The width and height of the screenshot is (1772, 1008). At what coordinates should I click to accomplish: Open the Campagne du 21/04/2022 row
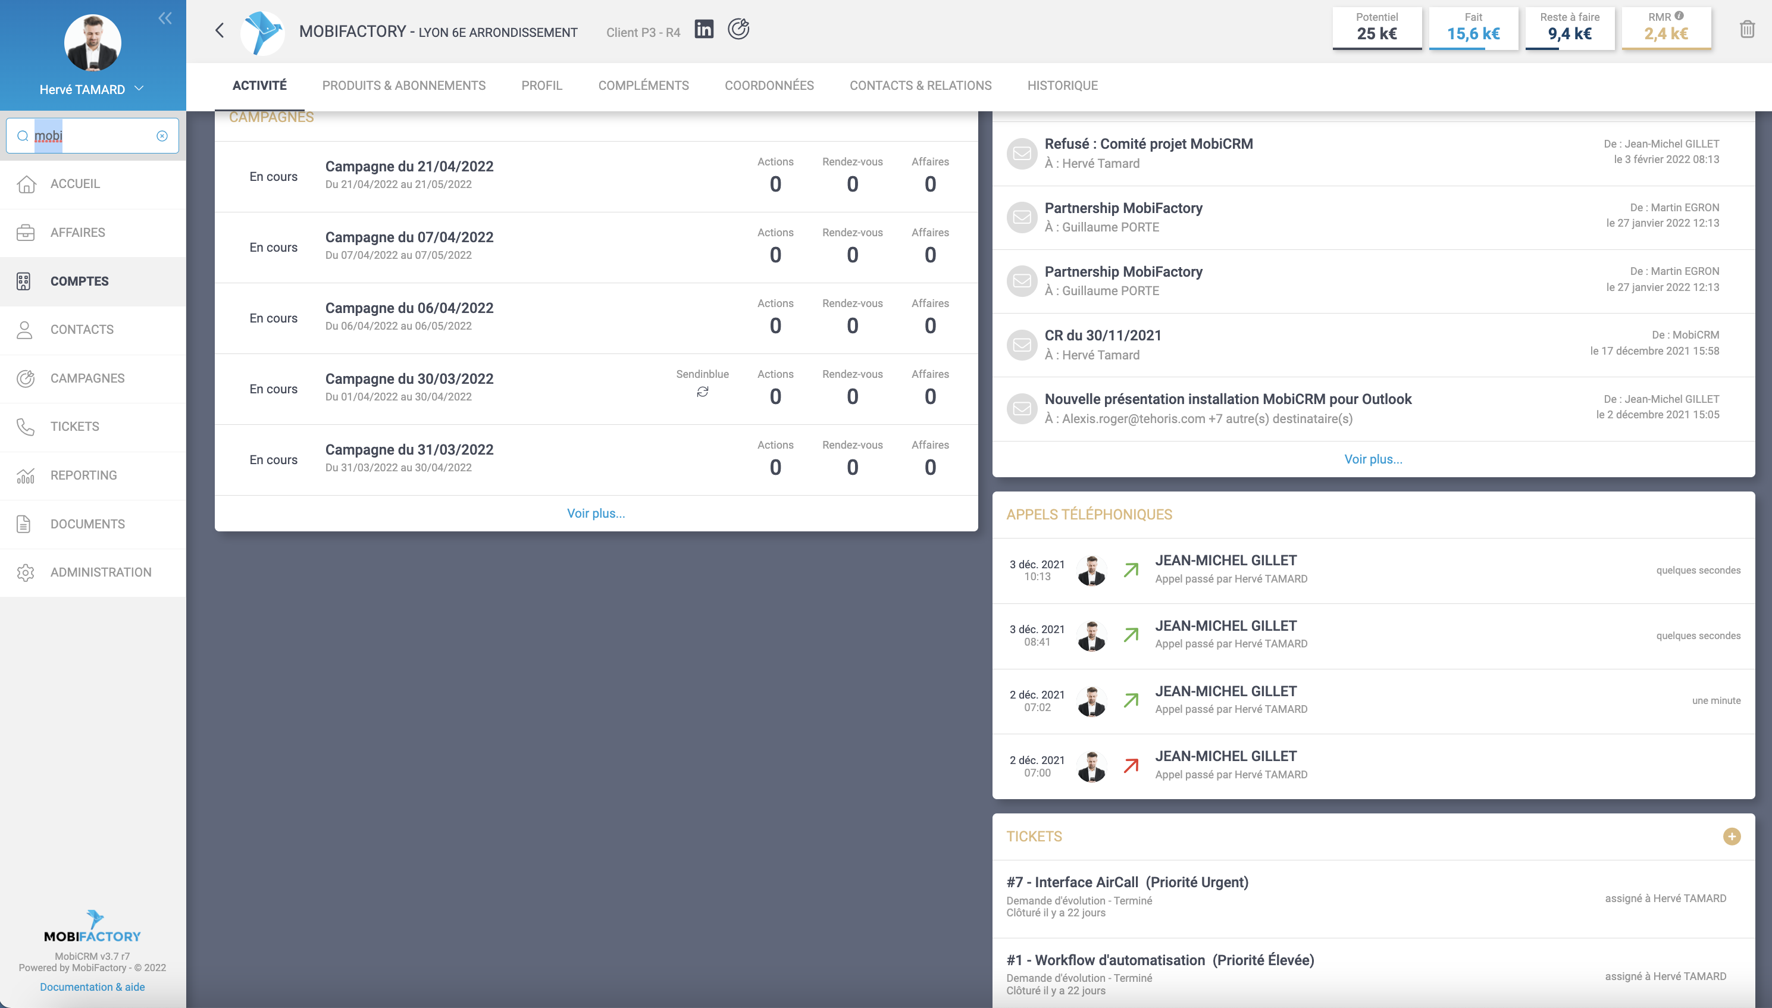tap(409, 167)
